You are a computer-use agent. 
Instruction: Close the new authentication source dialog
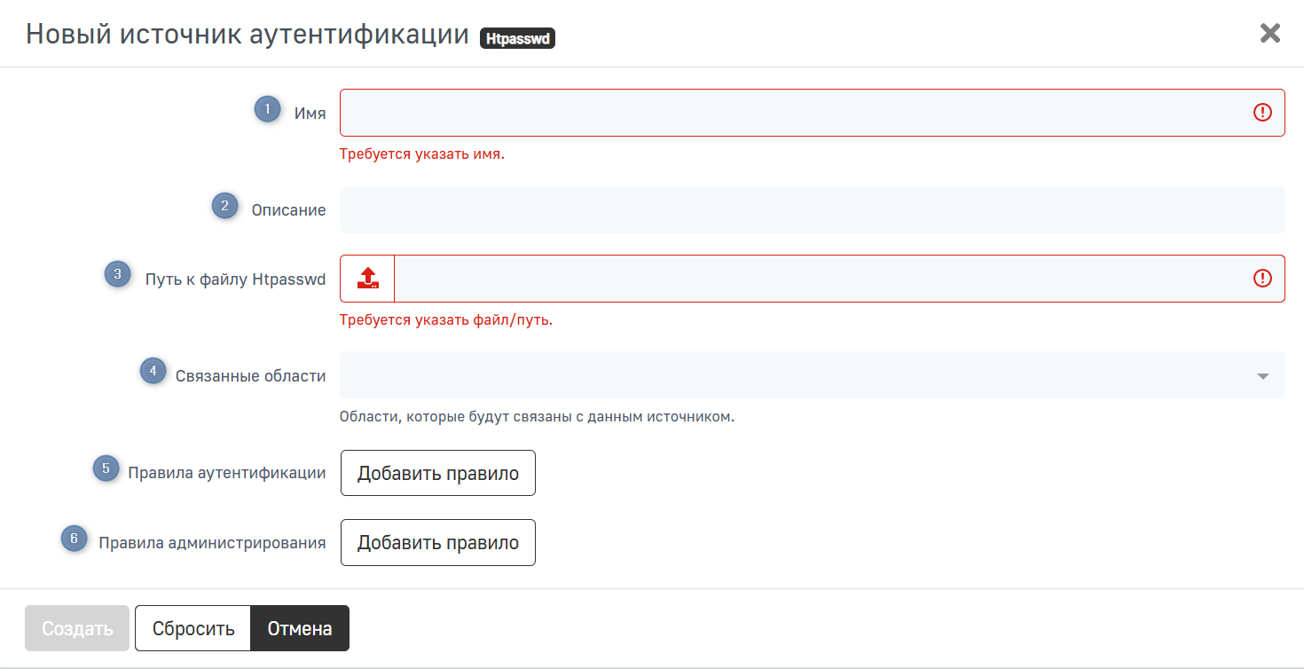pos(1270,34)
